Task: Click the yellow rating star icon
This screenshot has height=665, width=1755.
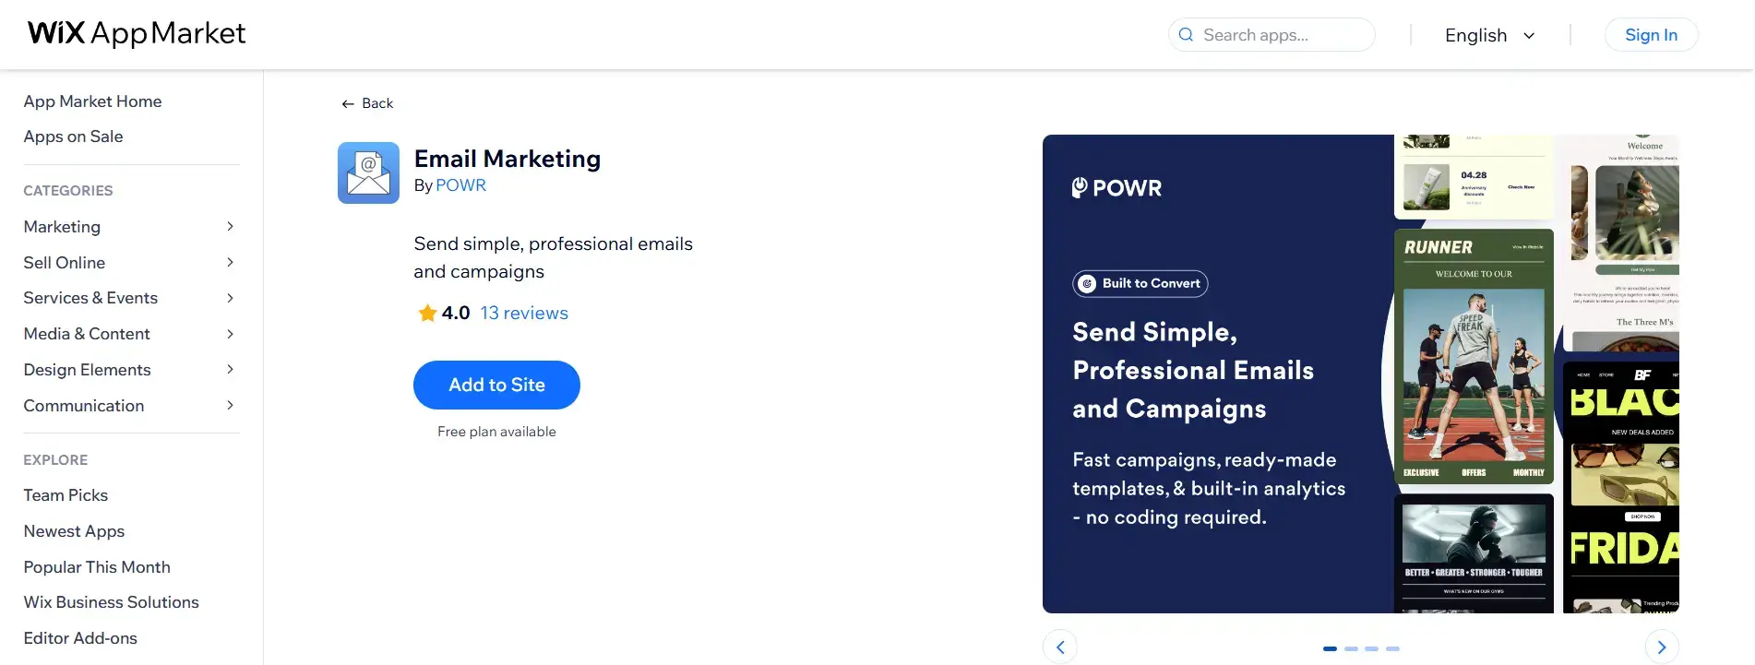Action: click(x=427, y=313)
